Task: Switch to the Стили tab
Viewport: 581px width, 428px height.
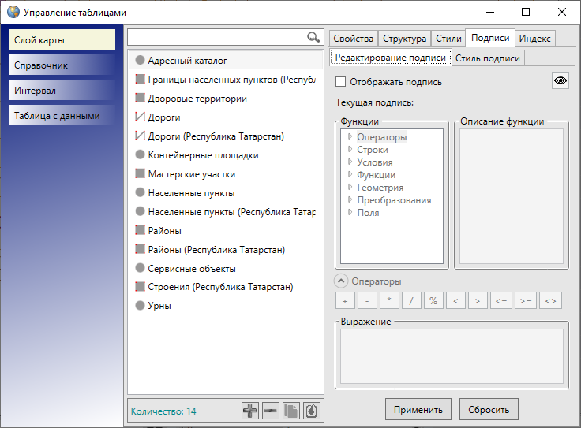Action: point(448,39)
